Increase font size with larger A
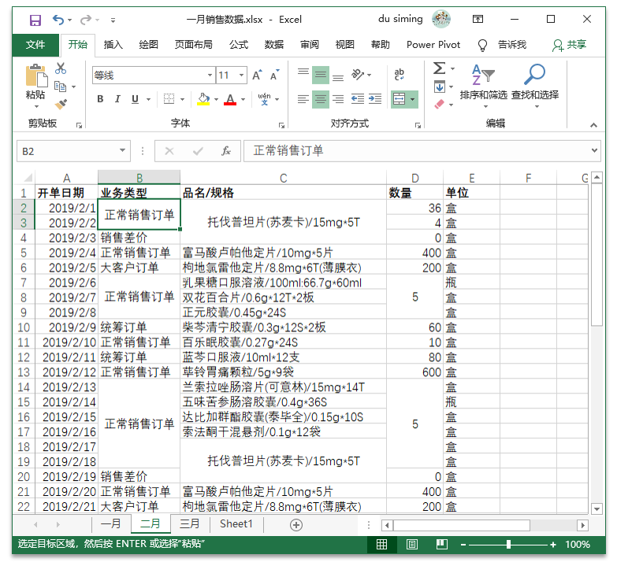Screen dimensions: 617x562 [x=257, y=75]
